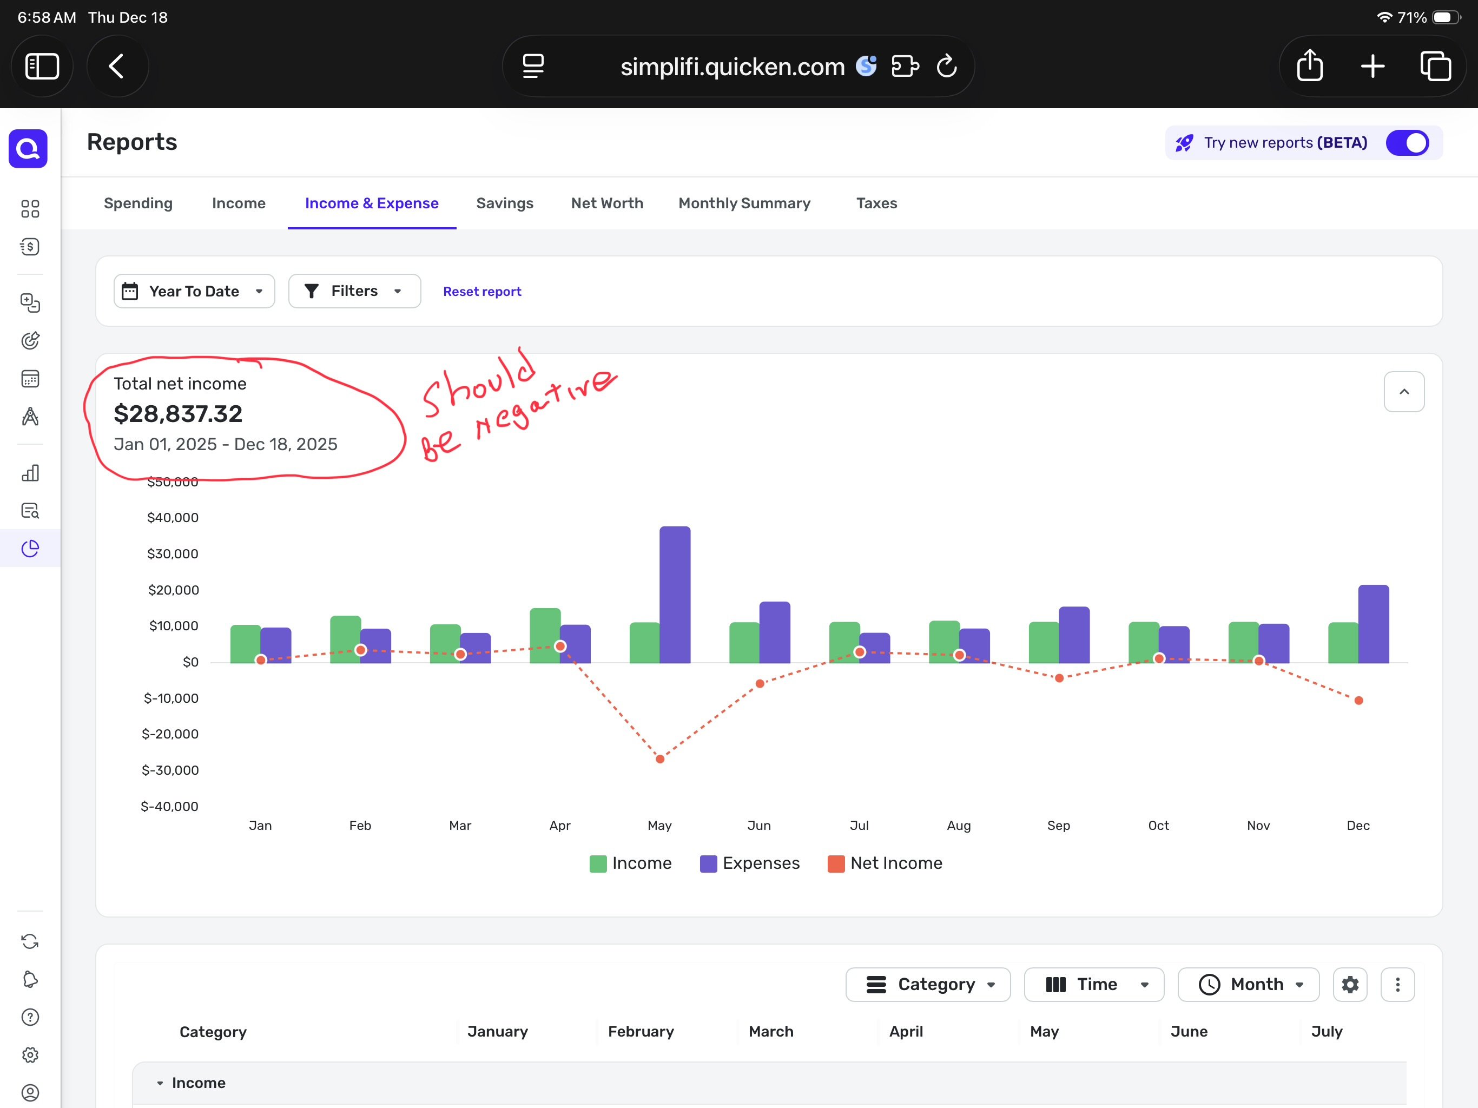Click the table settings gear icon

click(x=1350, y=984)
